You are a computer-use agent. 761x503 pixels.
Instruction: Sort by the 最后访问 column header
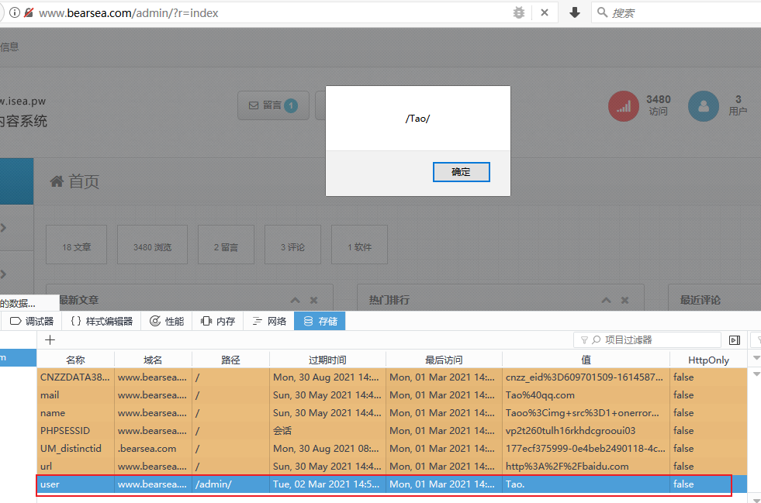pos(444,360)
